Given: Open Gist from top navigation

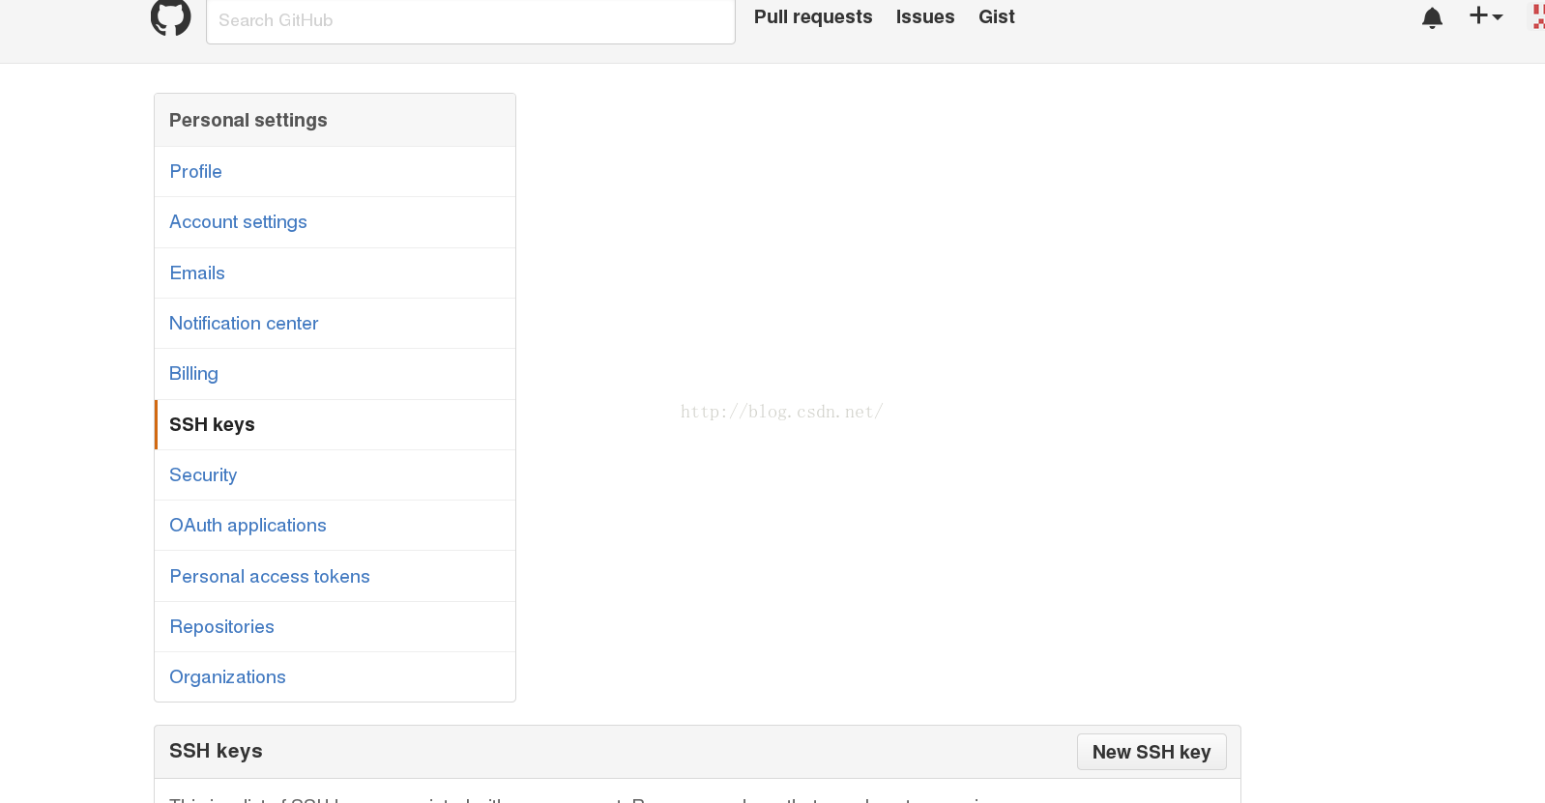Looking at the screenshot, I should (997, 16).
